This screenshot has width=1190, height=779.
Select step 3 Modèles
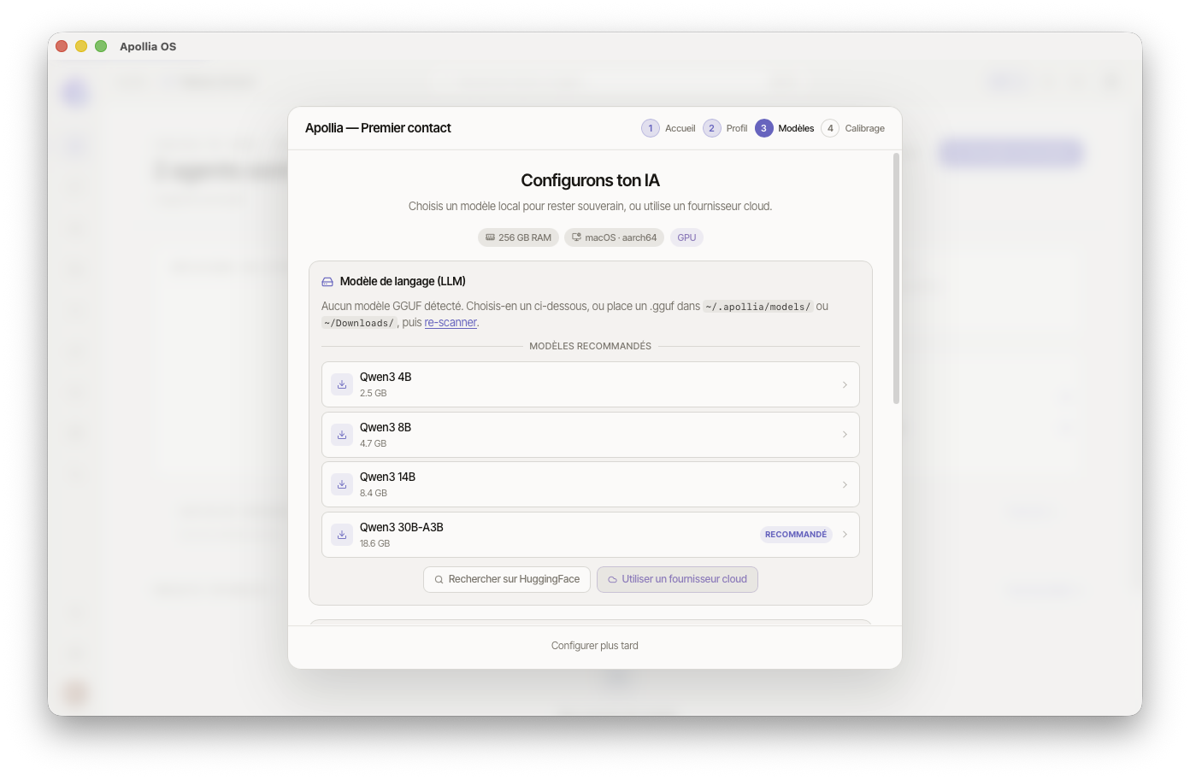coord(785,128)
